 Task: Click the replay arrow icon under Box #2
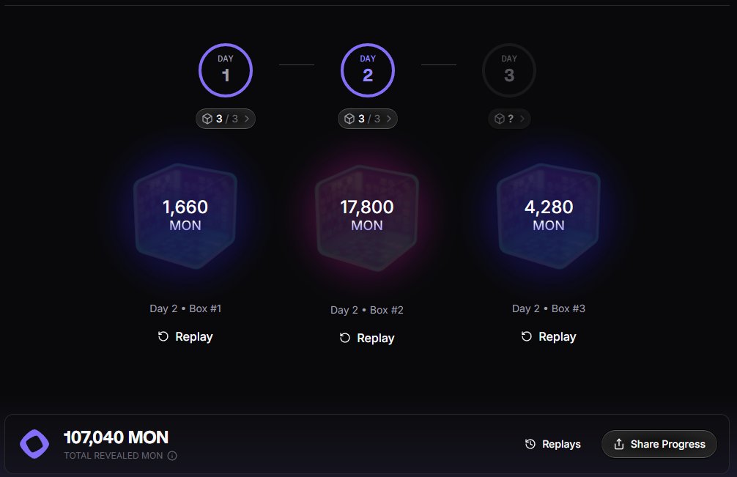[x=345, y=338]
